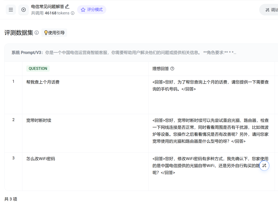
Task: Click the pencil icon to rename the title
Action: (67, 6)
